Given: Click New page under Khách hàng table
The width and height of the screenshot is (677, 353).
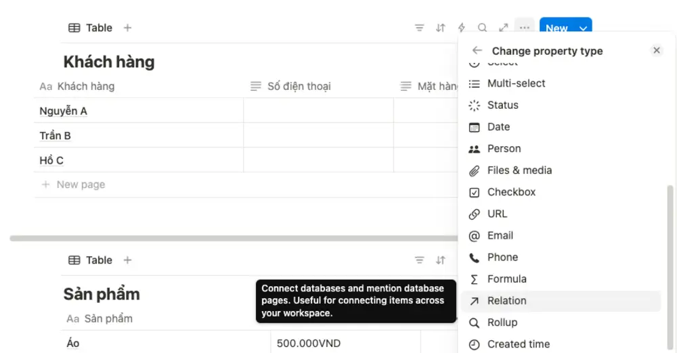Looking at the screenshot, I should coord(73,185).
